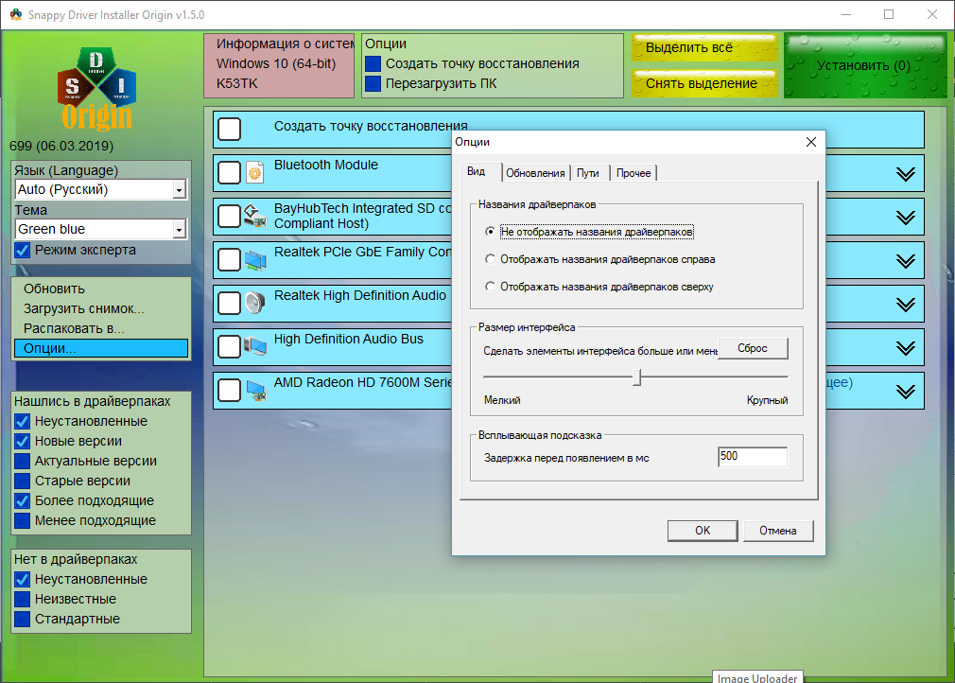Click the Bluetooth Module device icon
The width and height of the screenshot is (955, 683).
(x=255, y=173)
